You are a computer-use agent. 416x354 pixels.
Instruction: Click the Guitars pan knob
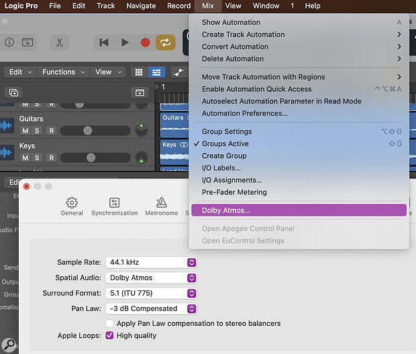(142, 129)
